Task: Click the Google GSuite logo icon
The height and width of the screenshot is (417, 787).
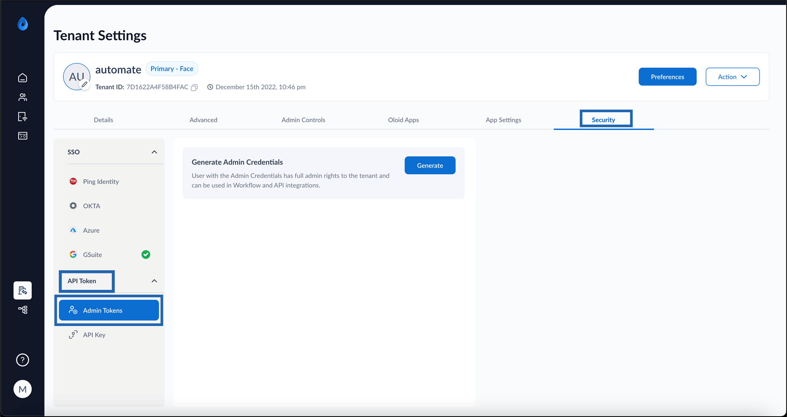Action: pos(73,255)
